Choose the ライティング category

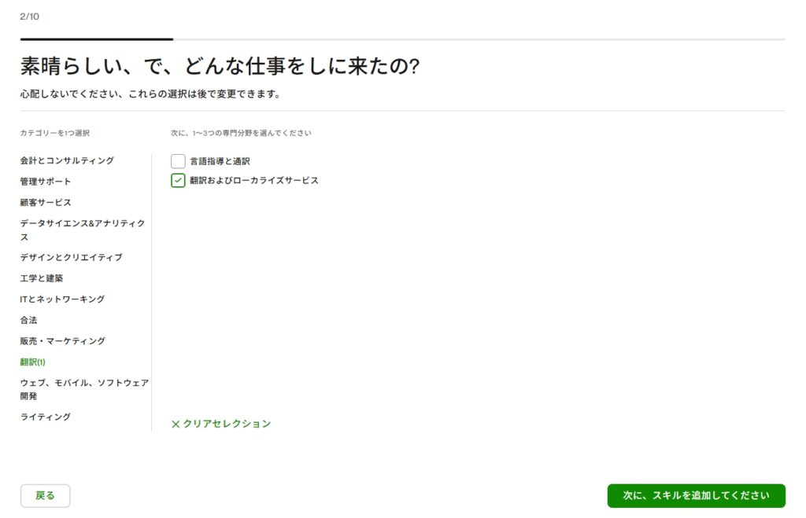[x=46, y=417]
